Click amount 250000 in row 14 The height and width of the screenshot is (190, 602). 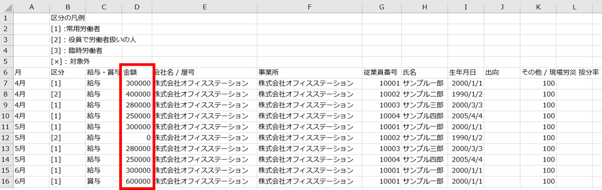click(137, 160)
